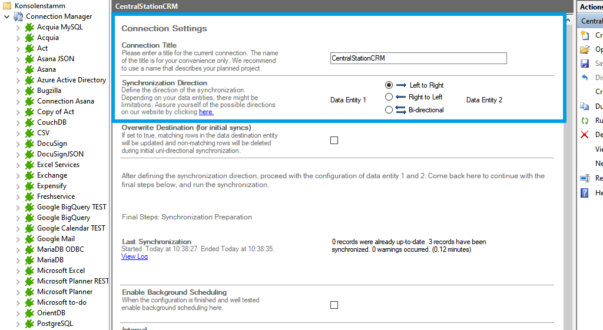
Task: Click the open folder action icon
Action: [585, 49]
